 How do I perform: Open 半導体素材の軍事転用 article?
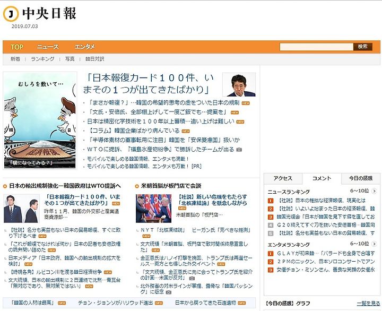click(x=163, y=140)
